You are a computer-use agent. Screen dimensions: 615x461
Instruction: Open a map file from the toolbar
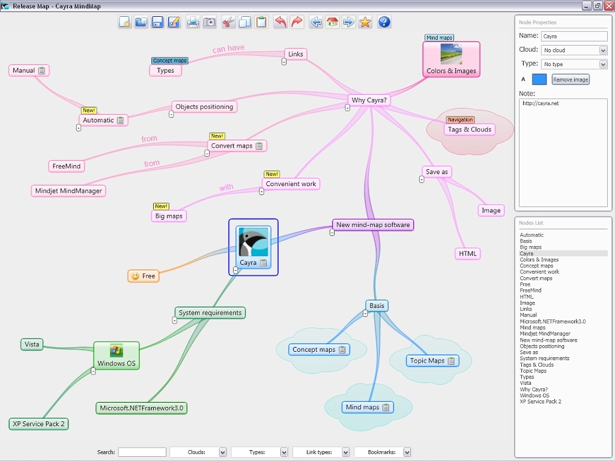coord(141,22)
